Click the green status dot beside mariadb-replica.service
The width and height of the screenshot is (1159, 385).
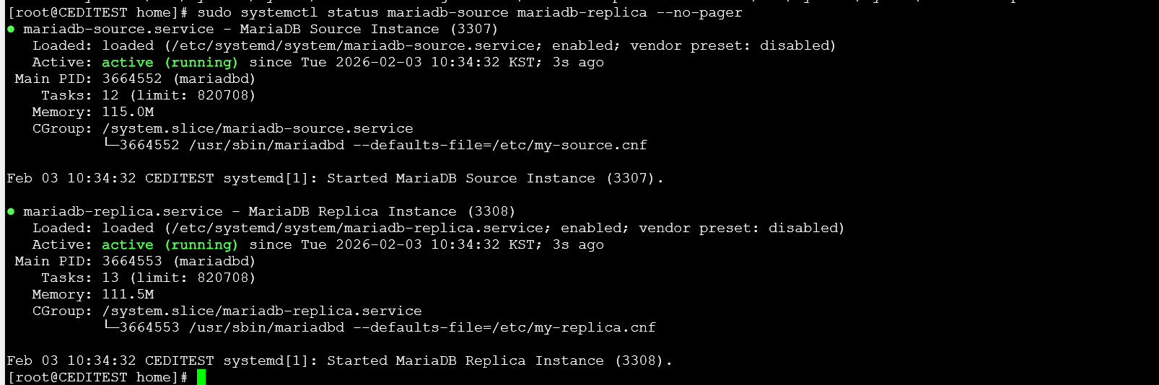pos(11,212)
